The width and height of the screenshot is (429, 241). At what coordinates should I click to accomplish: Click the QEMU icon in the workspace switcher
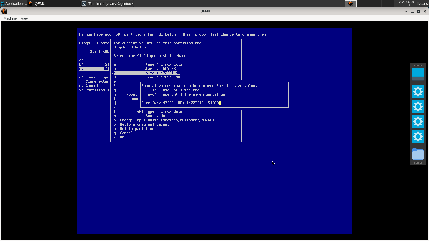click(350, 3)
